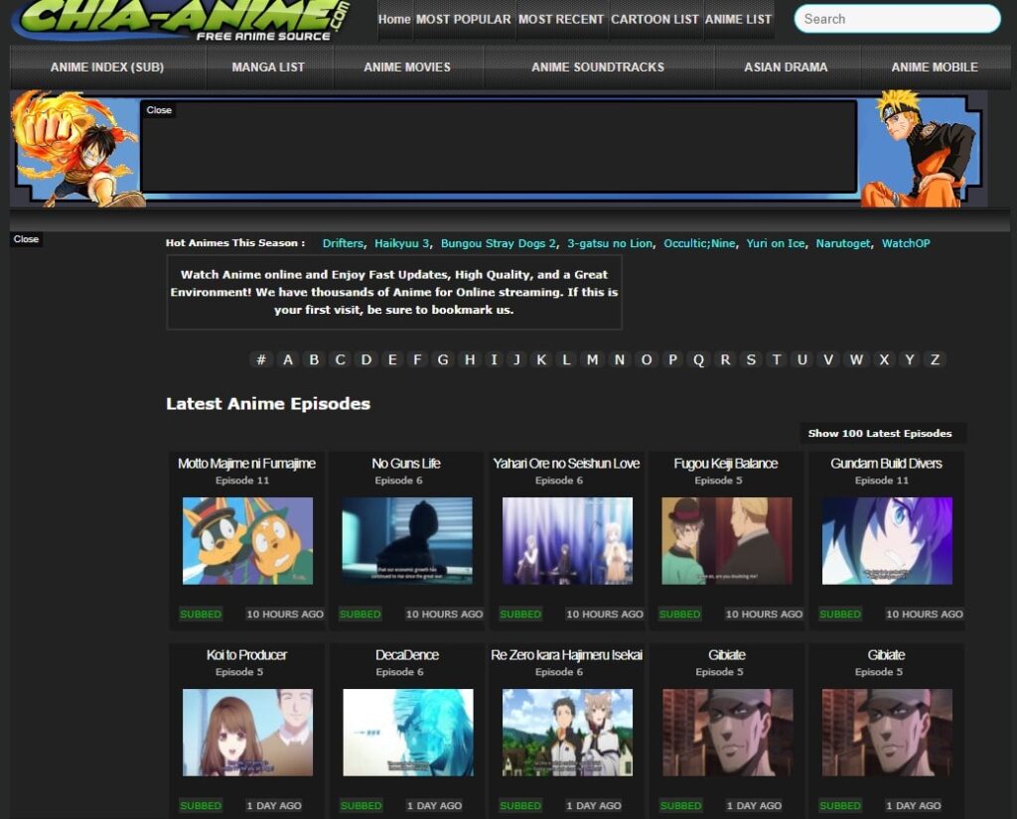Open the Haikyuu 3 hot anime link
Viewport: 1017px width, 819px height.
coord(402,243)
